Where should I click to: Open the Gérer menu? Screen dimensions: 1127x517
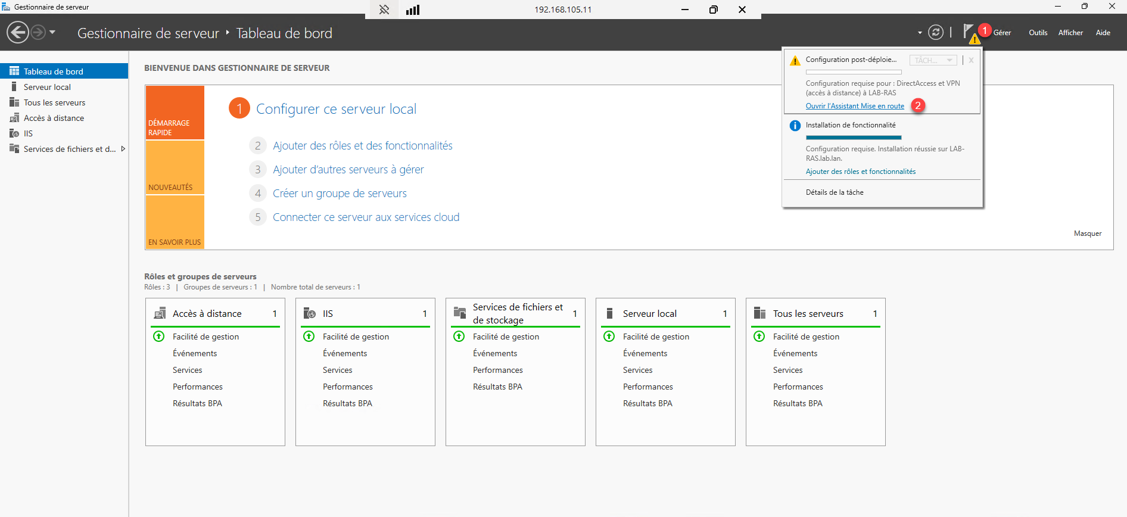click(x=1002, y=33)
